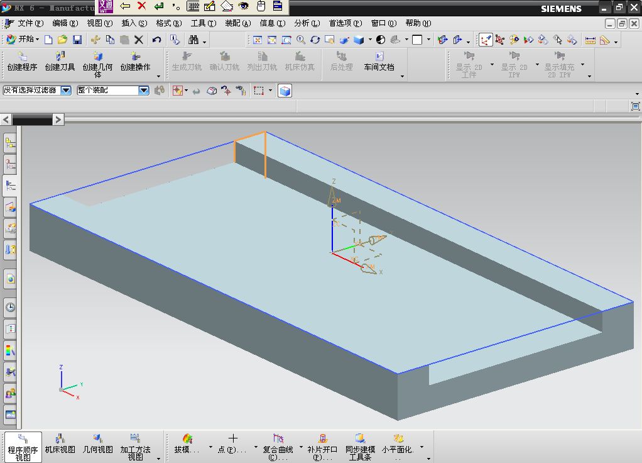The width and height of the screenshot is (642, 463).
Task: Click the 列出刀轨 (List Tool Path) button
Action: click(262, 61)
